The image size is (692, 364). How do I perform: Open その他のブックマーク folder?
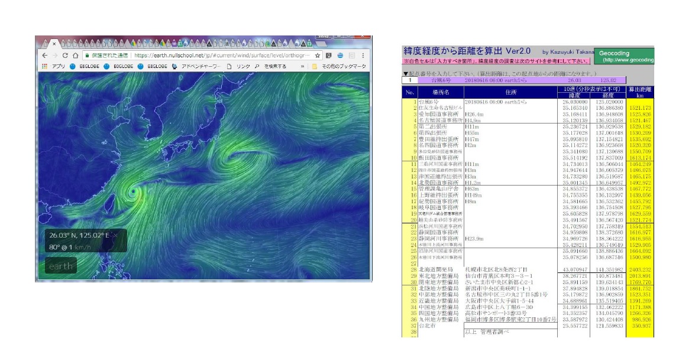(339, 66)
